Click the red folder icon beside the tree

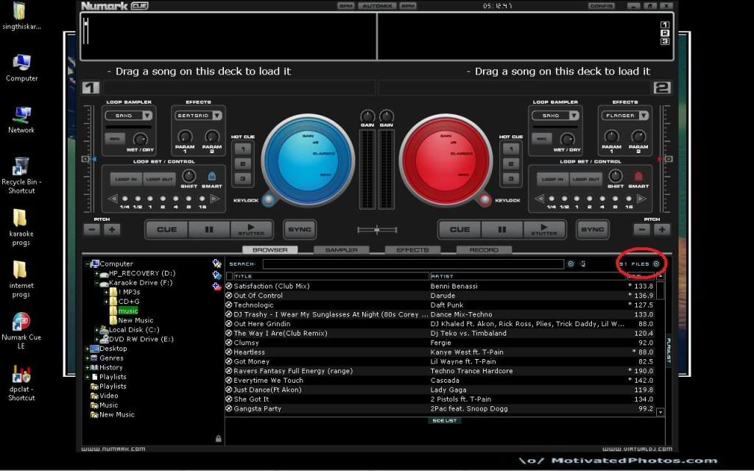pyautogui.click(x=217, y=286)
